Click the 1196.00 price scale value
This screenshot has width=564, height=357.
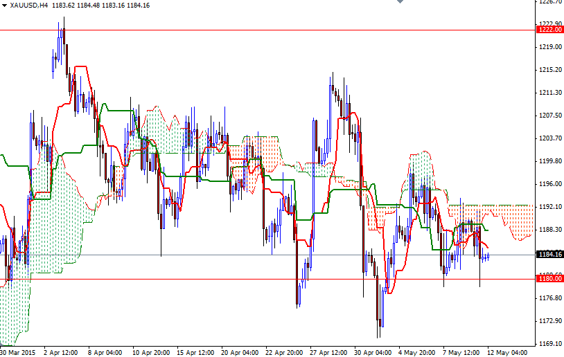click(x=549, y=184)
